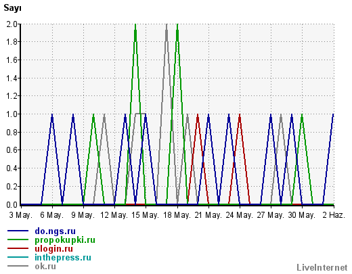
Task: Click the 30 May. axis label
Action: point(301,215)
